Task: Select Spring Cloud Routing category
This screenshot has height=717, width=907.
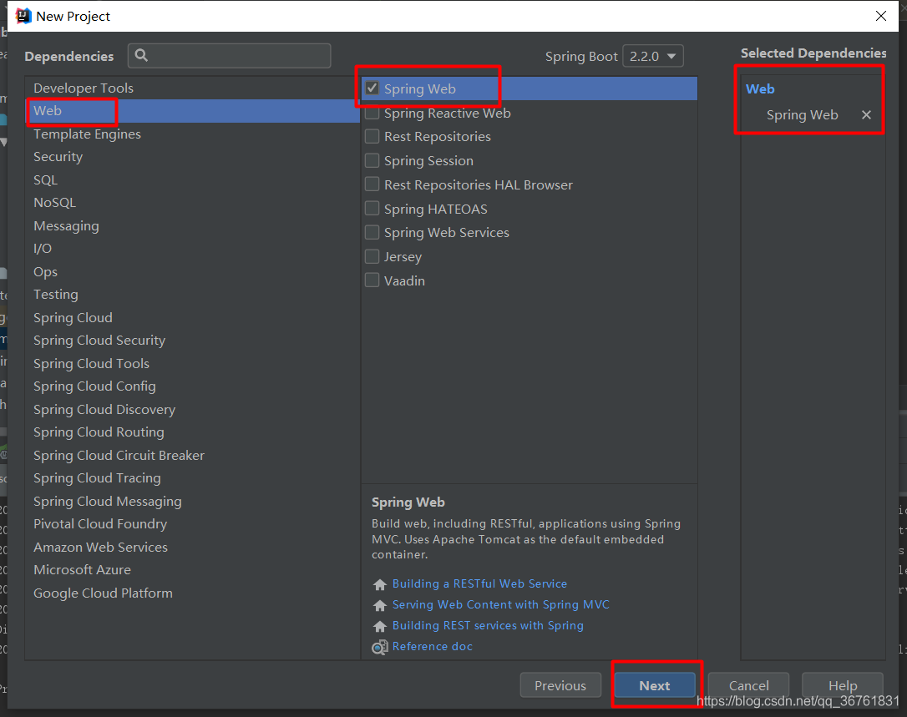Action: pos(192,432)
